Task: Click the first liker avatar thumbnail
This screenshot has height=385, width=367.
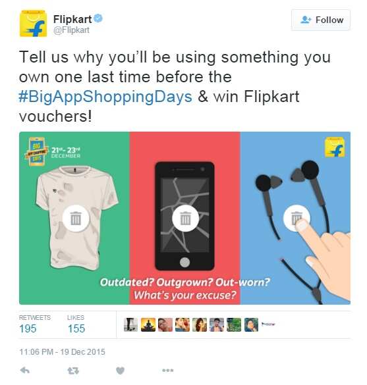Action: click(130, 324)
